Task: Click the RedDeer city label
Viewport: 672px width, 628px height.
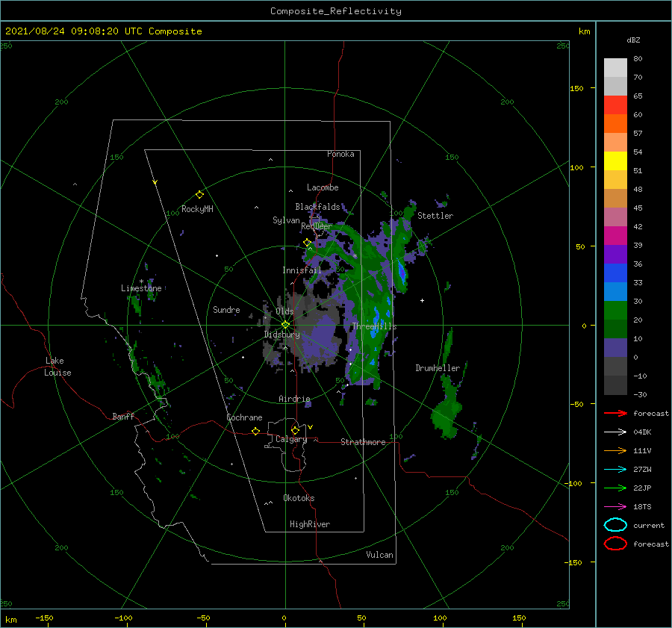Action: click(x=317, y=226)
